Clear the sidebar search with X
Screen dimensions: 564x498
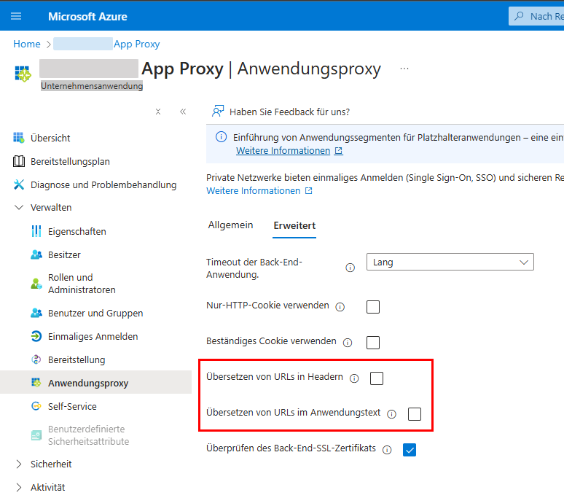[x=158, y=112]
